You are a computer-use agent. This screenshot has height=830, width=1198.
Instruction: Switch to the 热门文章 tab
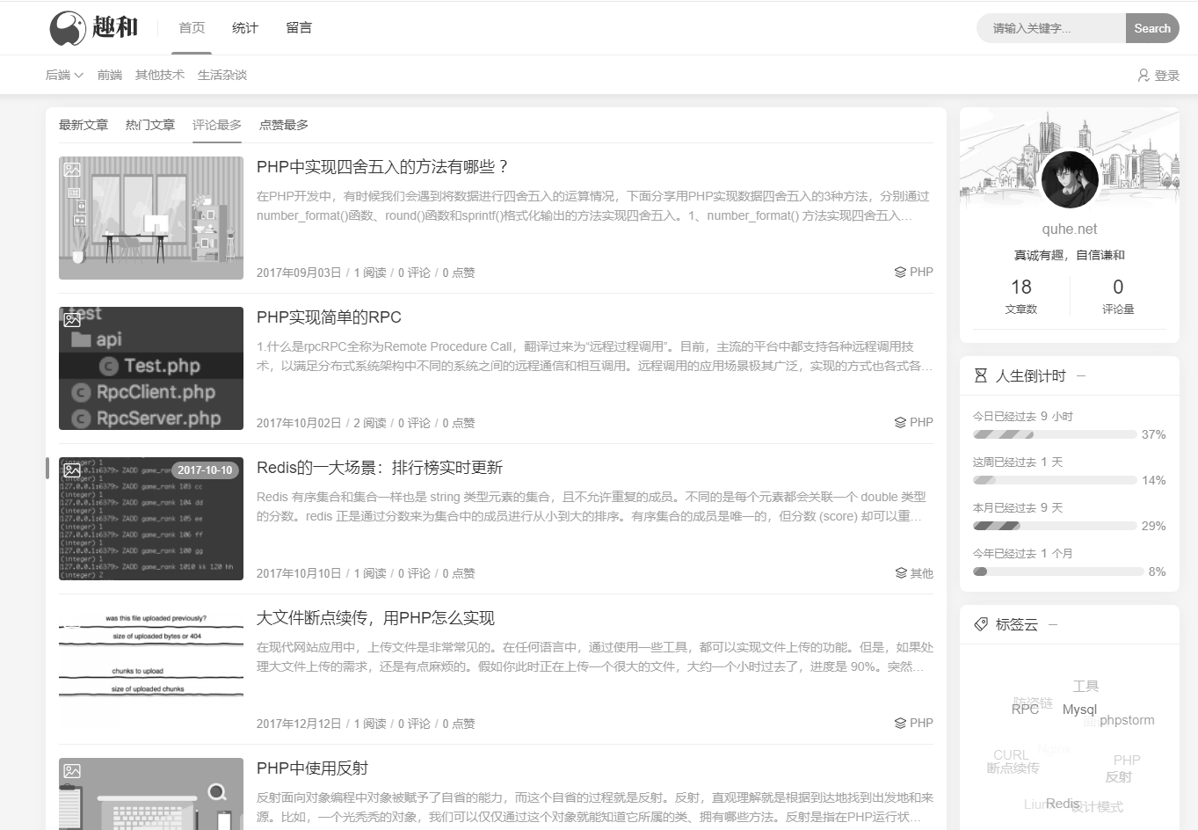coord(150,125)
